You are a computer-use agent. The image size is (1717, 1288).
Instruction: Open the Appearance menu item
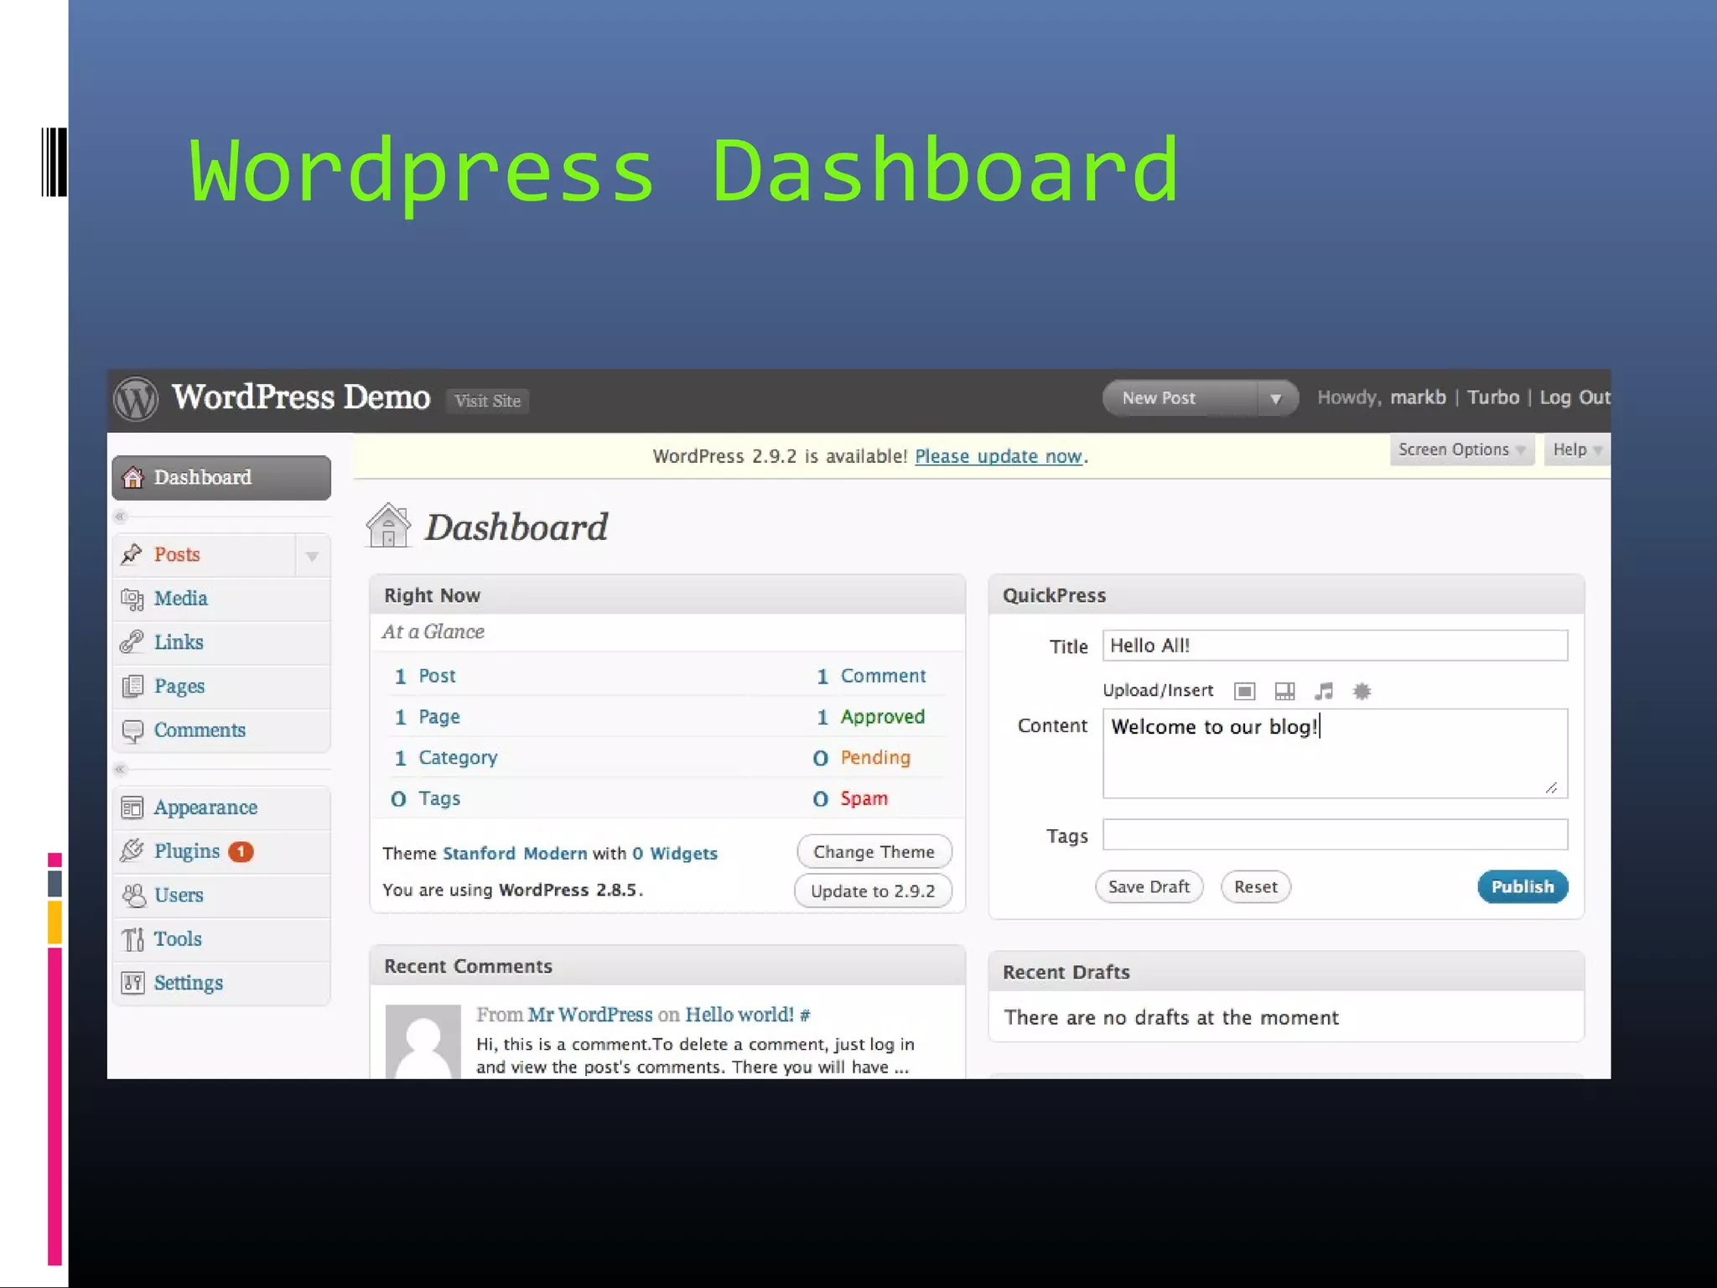tap(205, 808)
